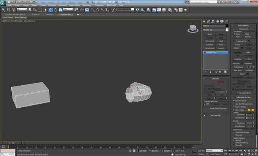
Task: Toggle the Percent Snap icon
Action: click(102, 10)
